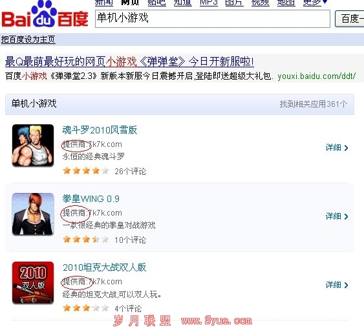This screenshot has height=327, width=364.
Task: Switch to the 图片 tab
Action: 234,3
